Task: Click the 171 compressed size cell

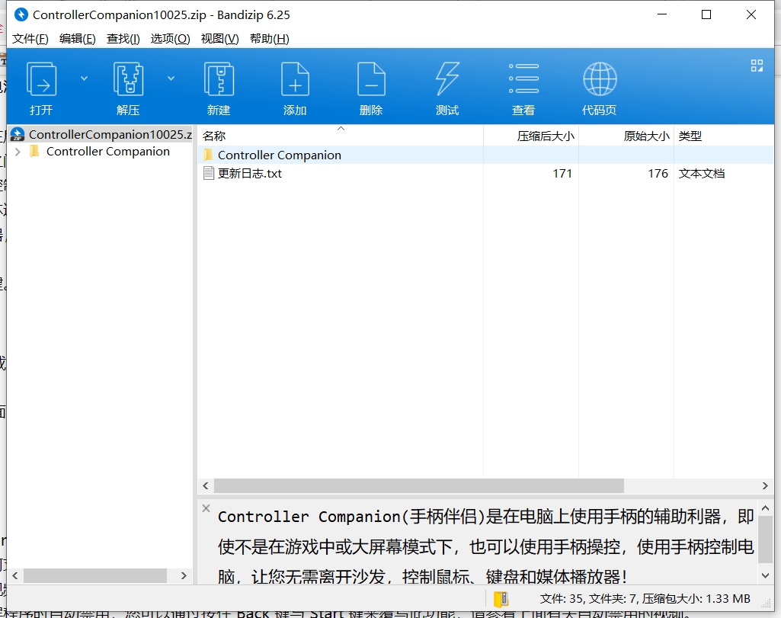Action: [x=562, y=173]
